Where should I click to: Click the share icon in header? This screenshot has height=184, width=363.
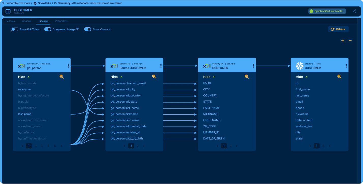tap(354, 11)
